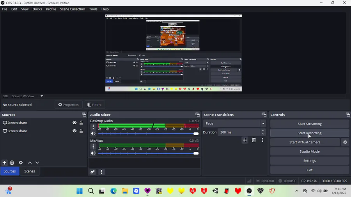
Task: Select the OBS Studio taskbar icon
Action: click(249, 191)
